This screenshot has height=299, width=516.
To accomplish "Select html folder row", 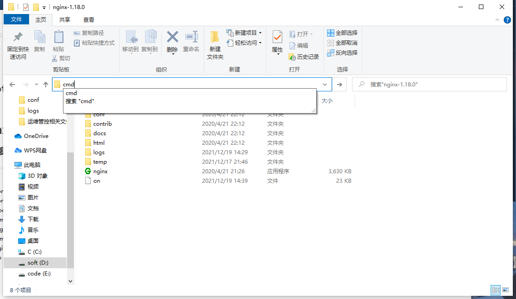I will [99, 143].
